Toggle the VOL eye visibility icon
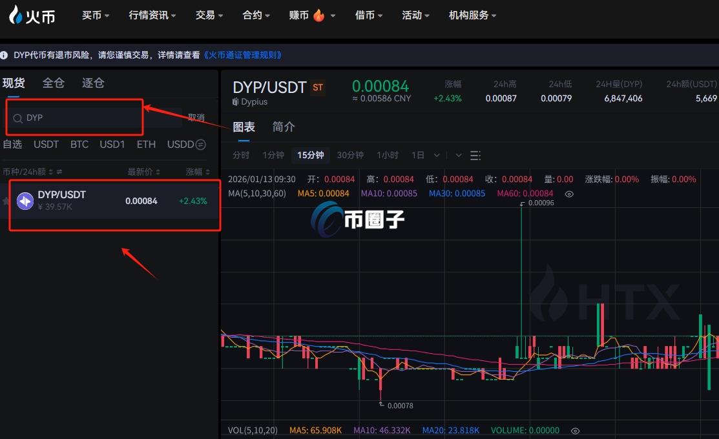 coord(575,431)
